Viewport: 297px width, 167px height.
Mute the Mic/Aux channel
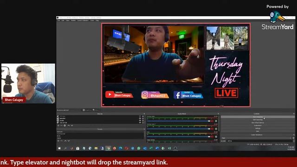213,137
